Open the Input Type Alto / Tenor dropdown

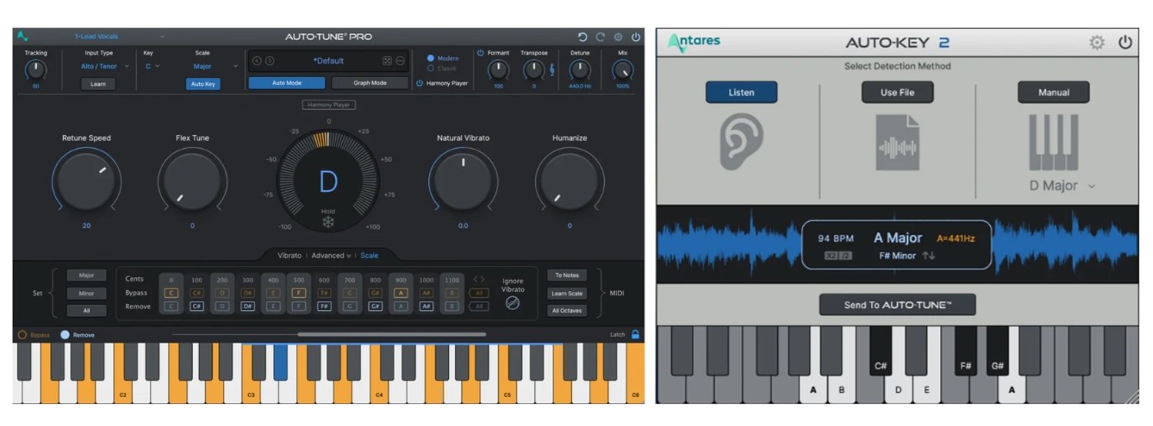[105, 67]
